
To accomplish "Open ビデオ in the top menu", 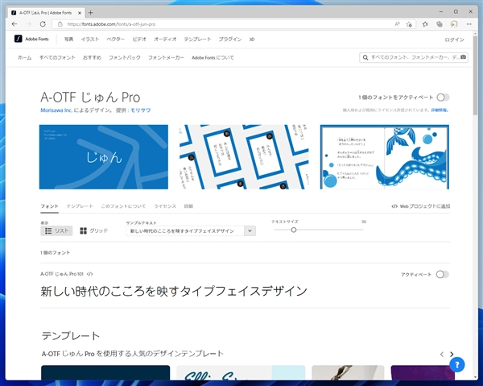I will 139,39.
